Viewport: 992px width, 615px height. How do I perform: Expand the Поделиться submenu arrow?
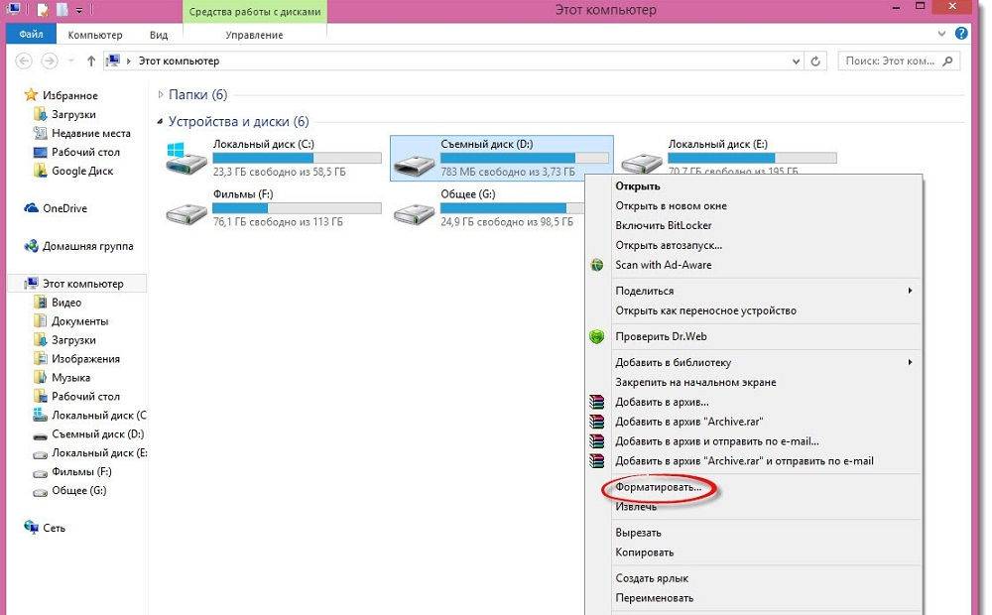coord(910,291)
